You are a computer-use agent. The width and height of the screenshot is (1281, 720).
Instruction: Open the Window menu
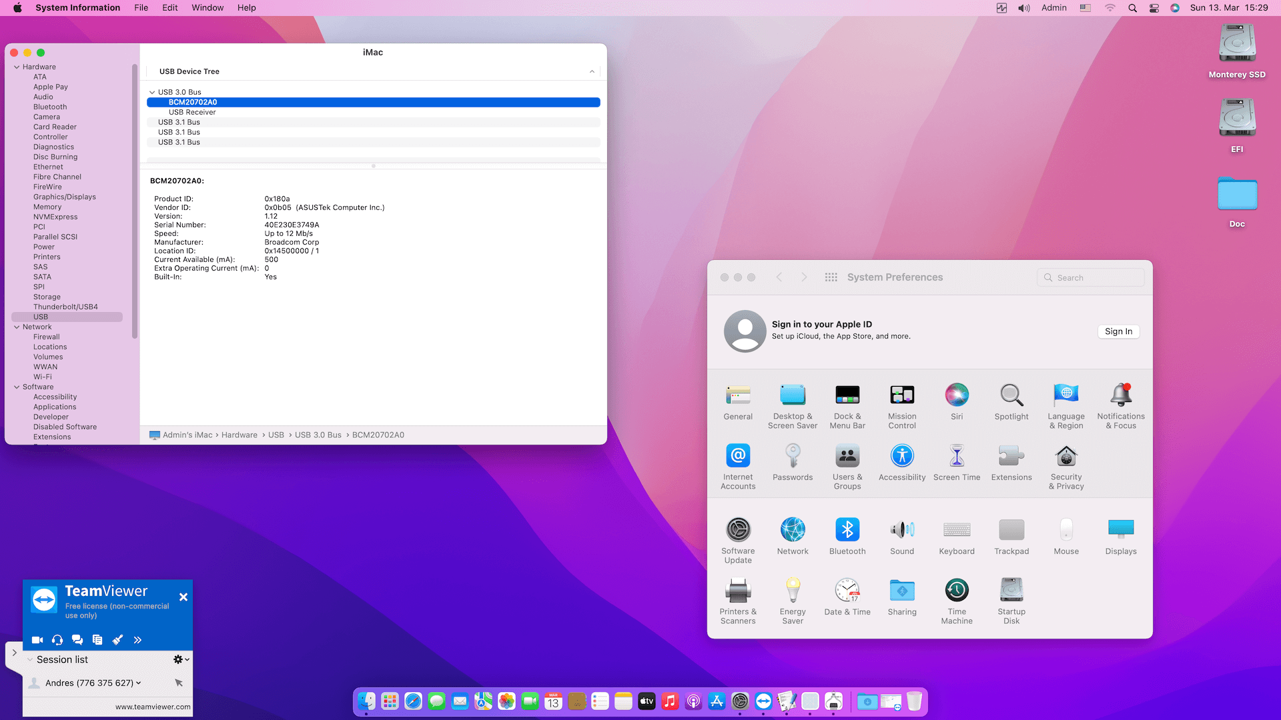207,7
